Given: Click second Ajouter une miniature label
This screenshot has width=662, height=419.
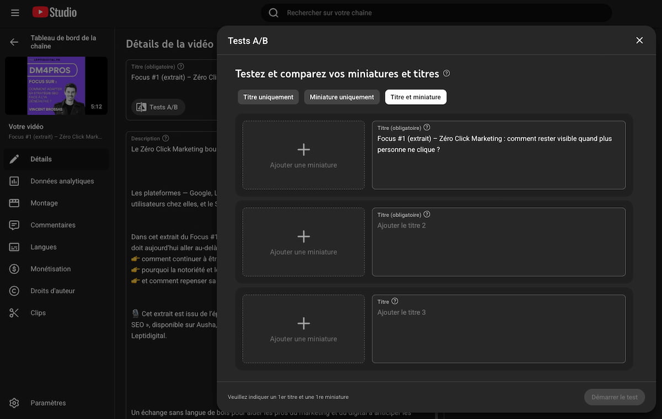Looking at the screenshot, I should pyautogui.click(x=303, y=252).
